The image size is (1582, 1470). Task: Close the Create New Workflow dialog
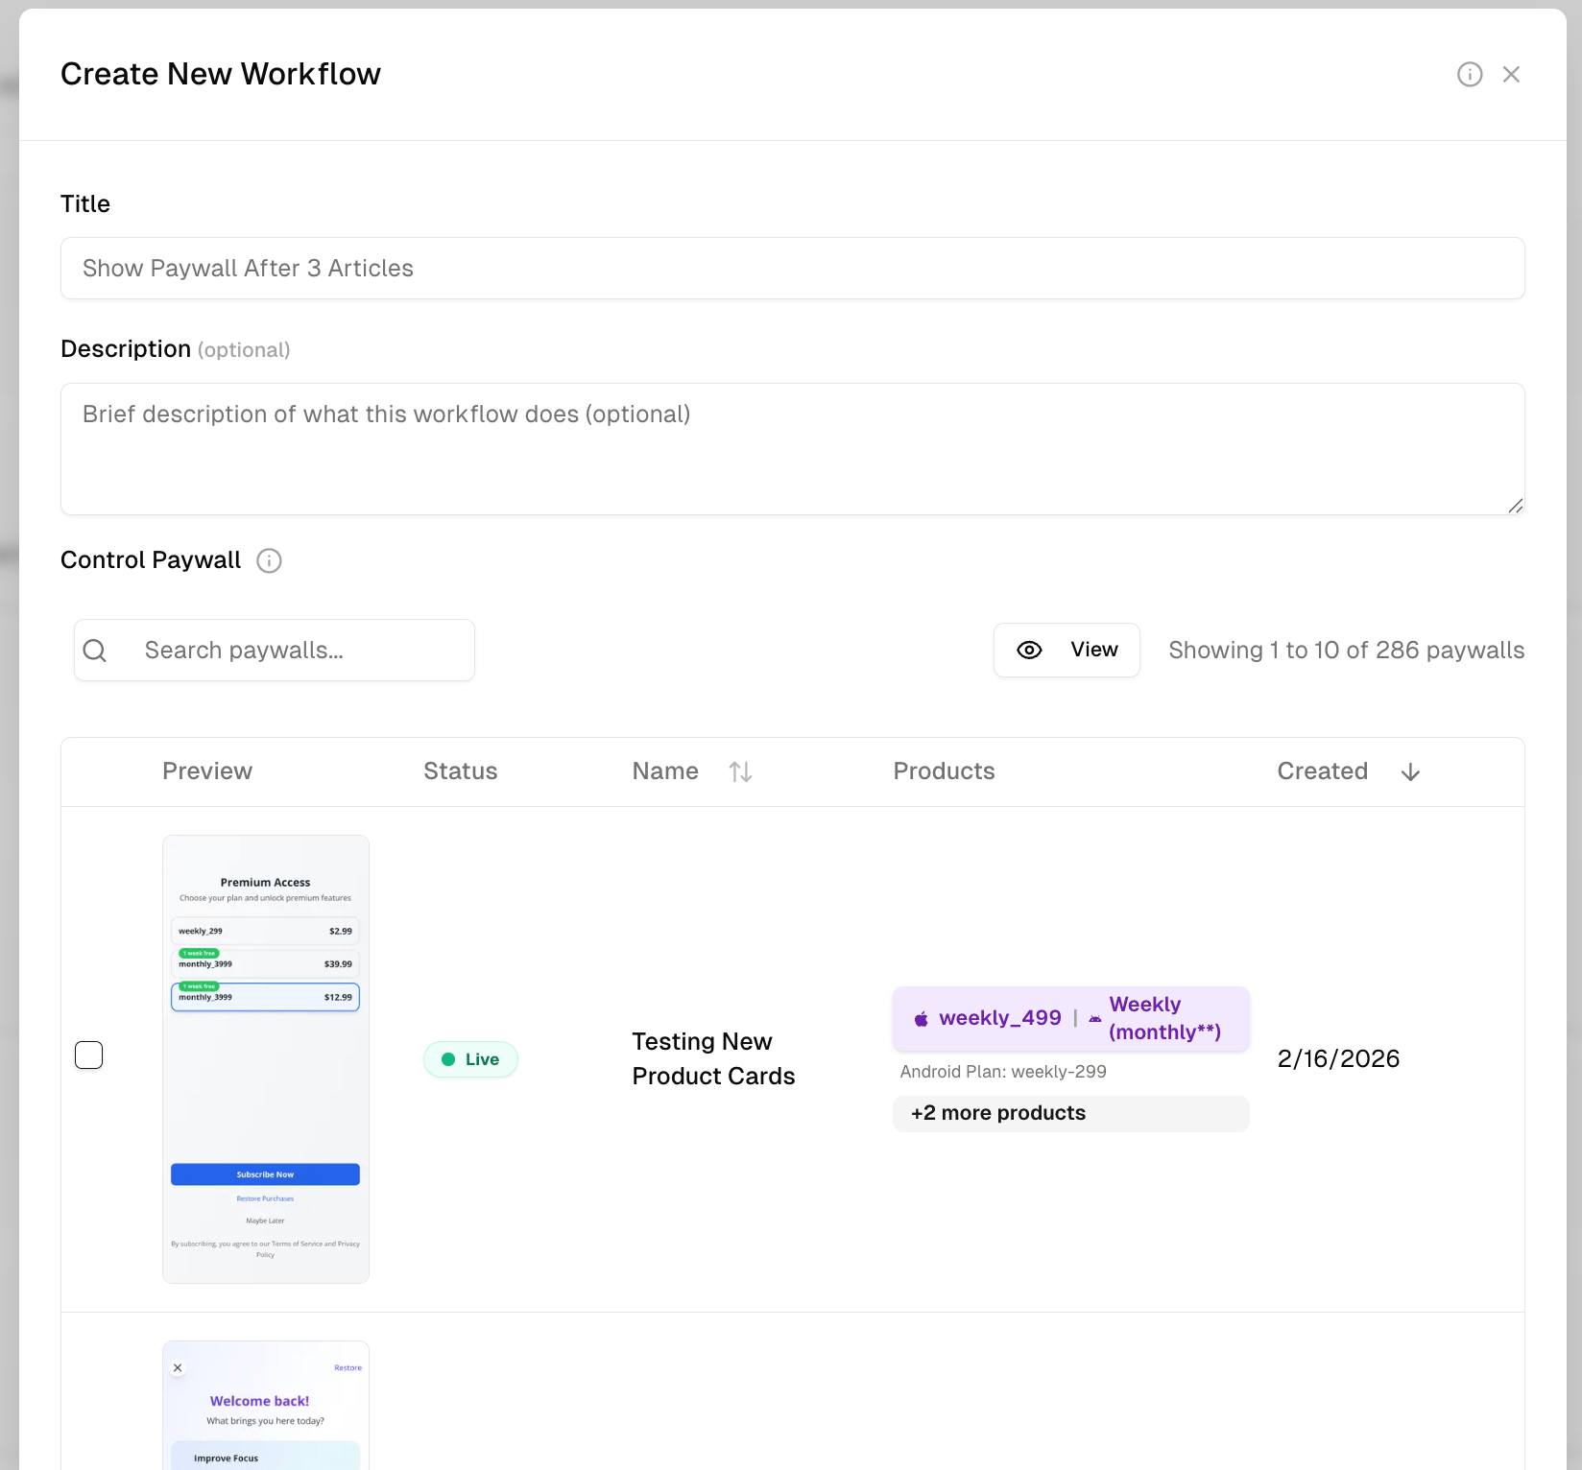click(x=1511, y=75)
